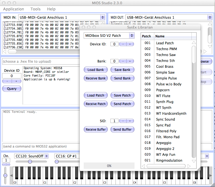Select patch 009 Popcorn
The image size is (215, 187).
(x=166, y=90)
